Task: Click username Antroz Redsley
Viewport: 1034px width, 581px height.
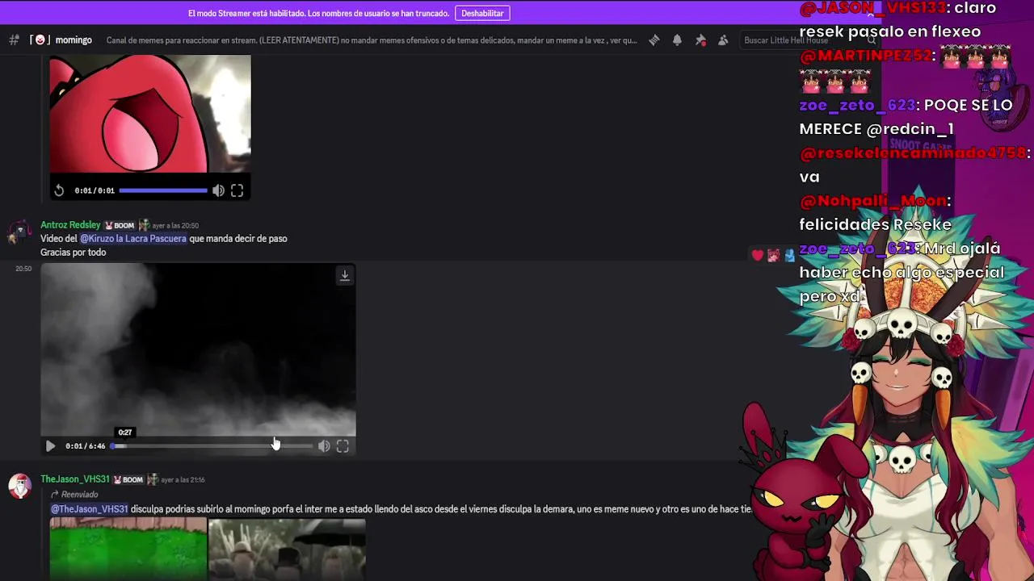Action: click(70, 225)
